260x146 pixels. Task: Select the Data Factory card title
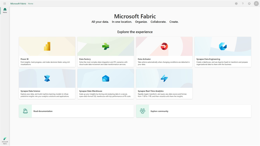pyautogui.click(x=85, y=59)
